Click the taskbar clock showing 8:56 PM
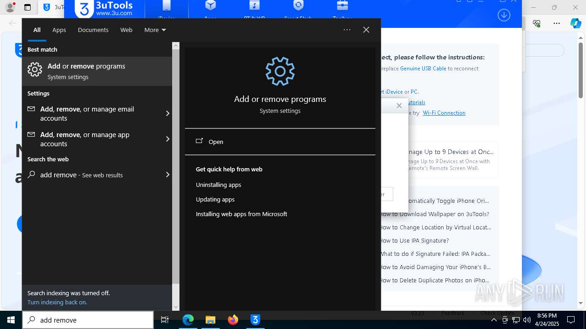The height and width of the screenshot is (329, 586). pos(547,320)
